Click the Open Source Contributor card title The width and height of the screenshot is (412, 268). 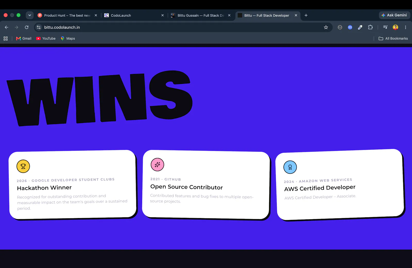[186, 187]
